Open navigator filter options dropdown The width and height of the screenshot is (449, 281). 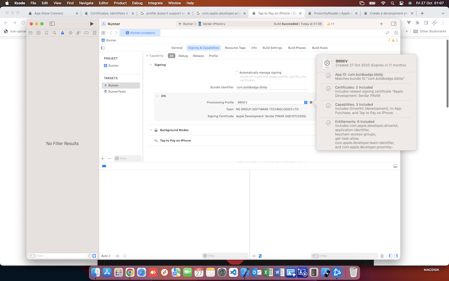click(32, 256)
